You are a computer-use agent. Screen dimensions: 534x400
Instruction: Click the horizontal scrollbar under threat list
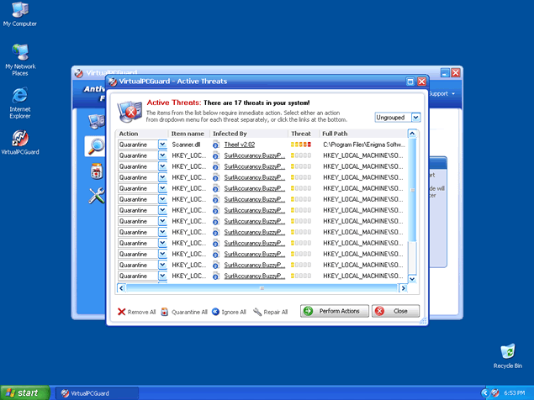click(261, 287)
